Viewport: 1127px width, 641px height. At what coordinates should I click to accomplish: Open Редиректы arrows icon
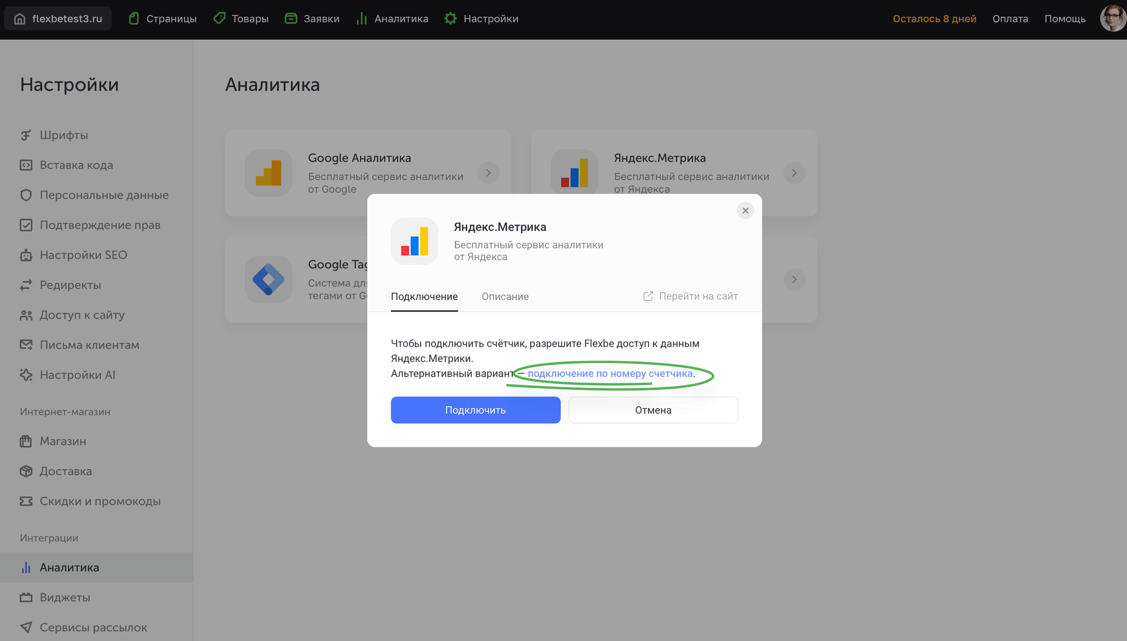(x=26, y=285)
